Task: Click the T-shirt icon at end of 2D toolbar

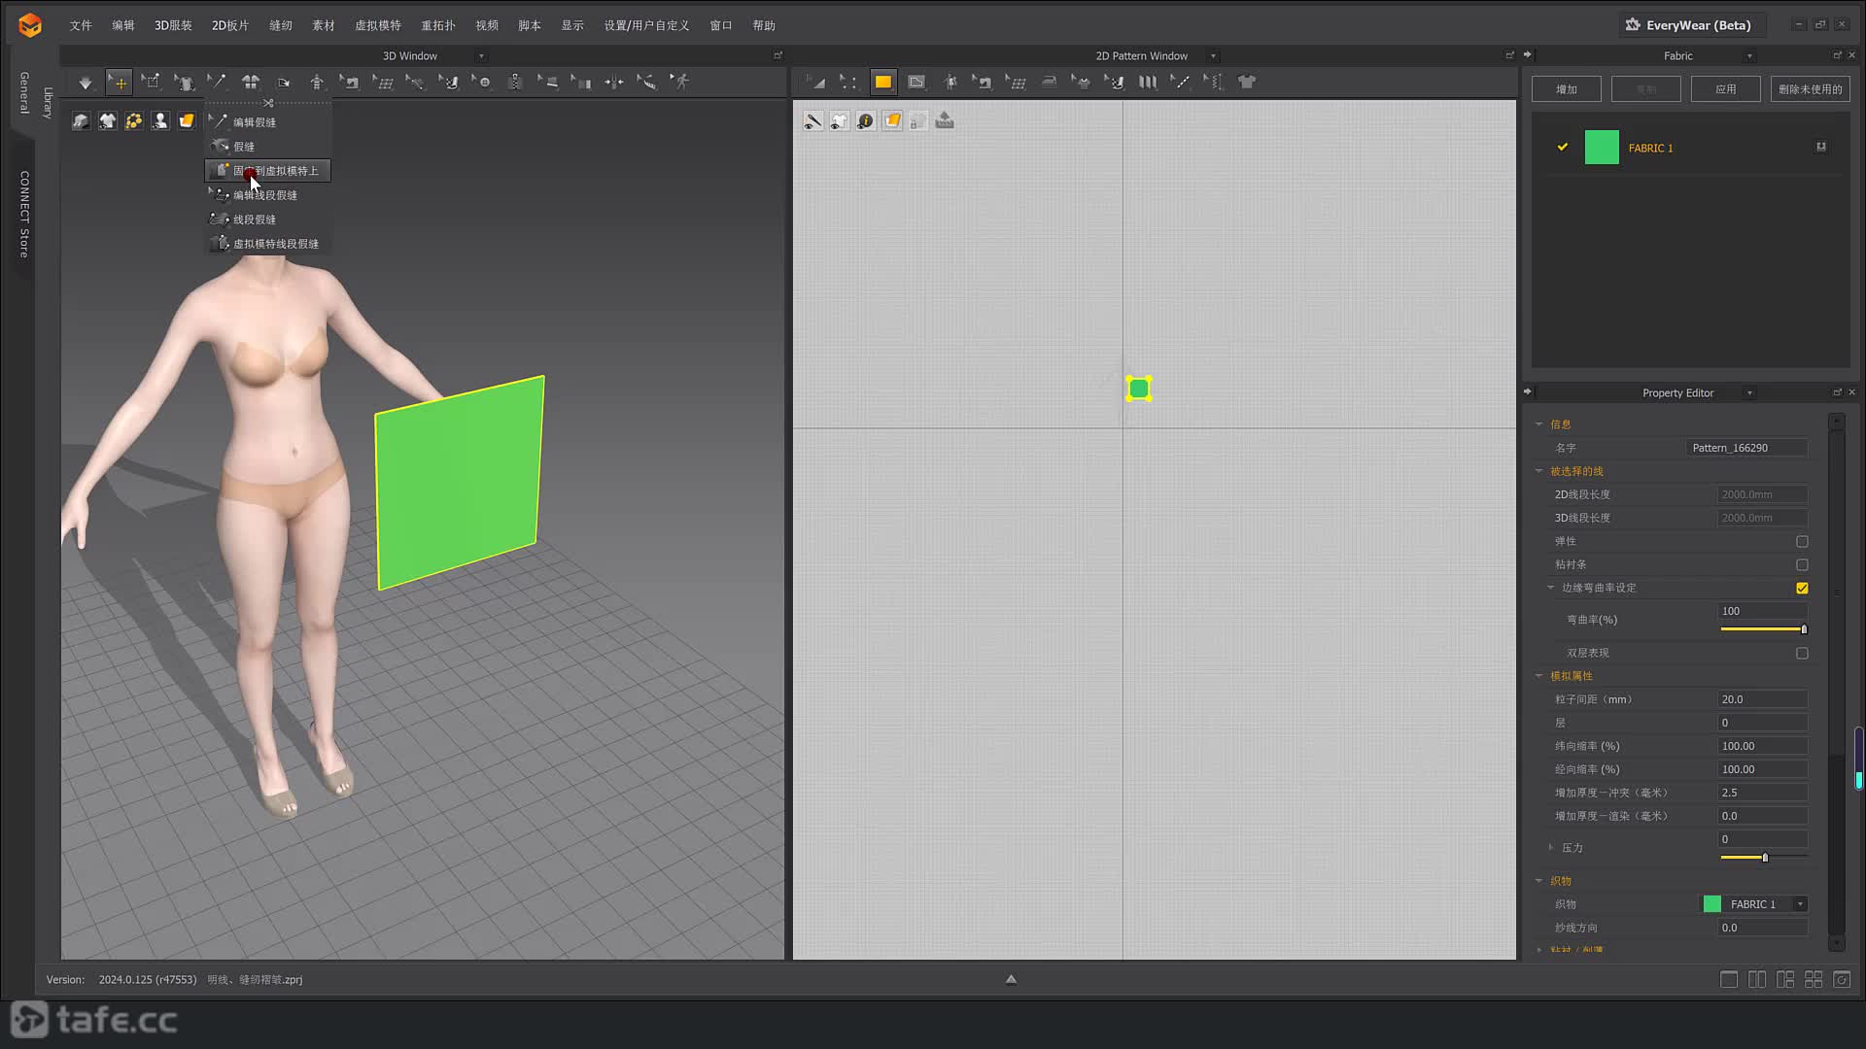Action: [x=1247, y=83]
